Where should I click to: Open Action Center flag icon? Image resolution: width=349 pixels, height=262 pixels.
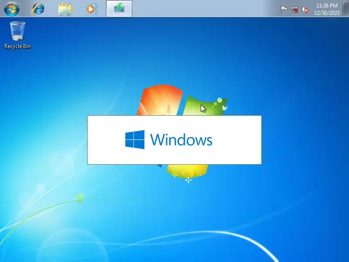click(284, 9)
